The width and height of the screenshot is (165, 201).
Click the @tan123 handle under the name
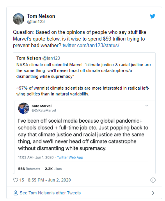pyautogui.click(x=36, y=21)
